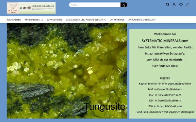This screenshot has width=196, height=122.
Task: Open the shopping bag cart icon
Action: 188,5
